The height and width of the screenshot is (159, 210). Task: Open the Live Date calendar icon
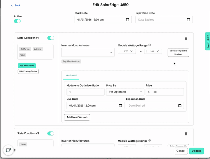tap(120, 105)
